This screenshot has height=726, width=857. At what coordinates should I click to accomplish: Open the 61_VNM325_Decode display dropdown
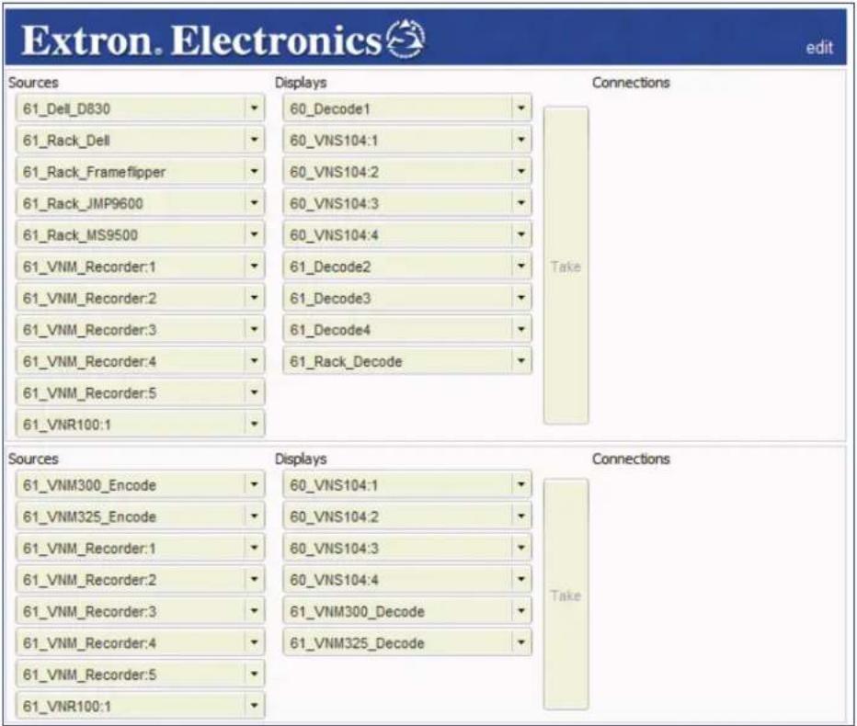tap(521, 643)
